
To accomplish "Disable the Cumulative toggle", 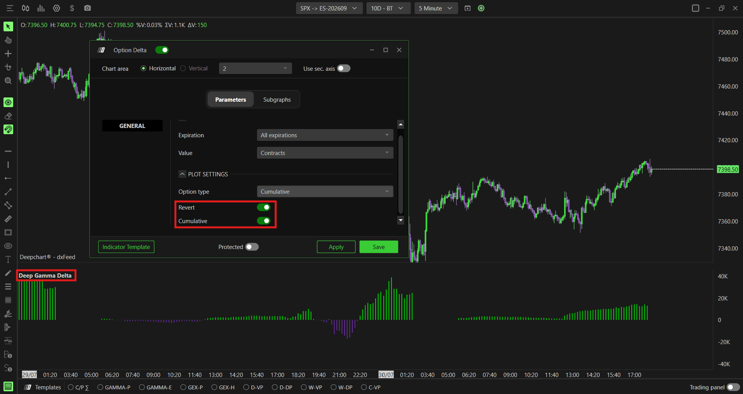I will coord(264,221).
